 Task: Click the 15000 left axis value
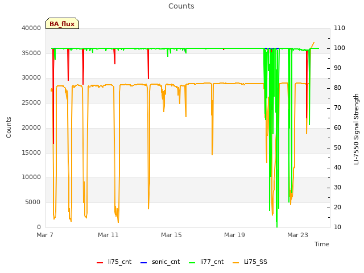click(x=31, y=152)
